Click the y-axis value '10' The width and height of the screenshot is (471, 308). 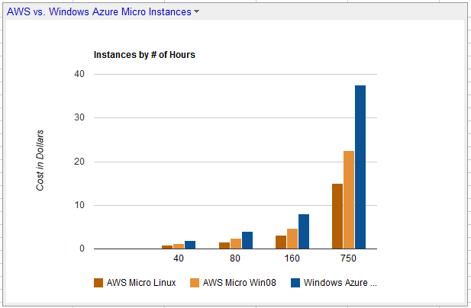coord(79,205)
